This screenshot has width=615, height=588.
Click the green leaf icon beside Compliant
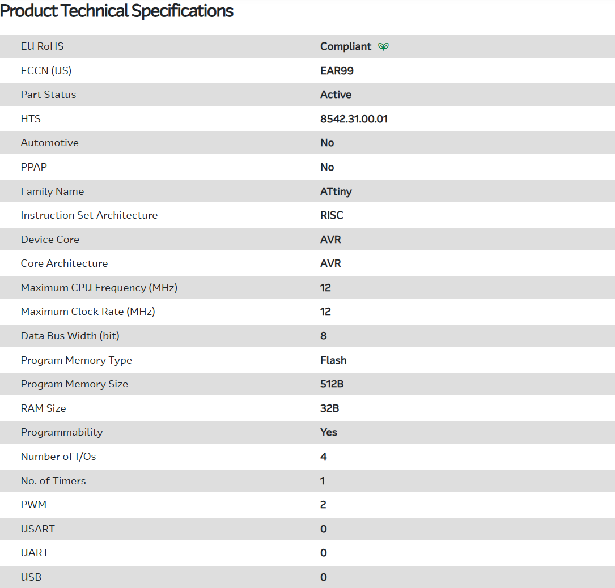[x=384, y=46]
